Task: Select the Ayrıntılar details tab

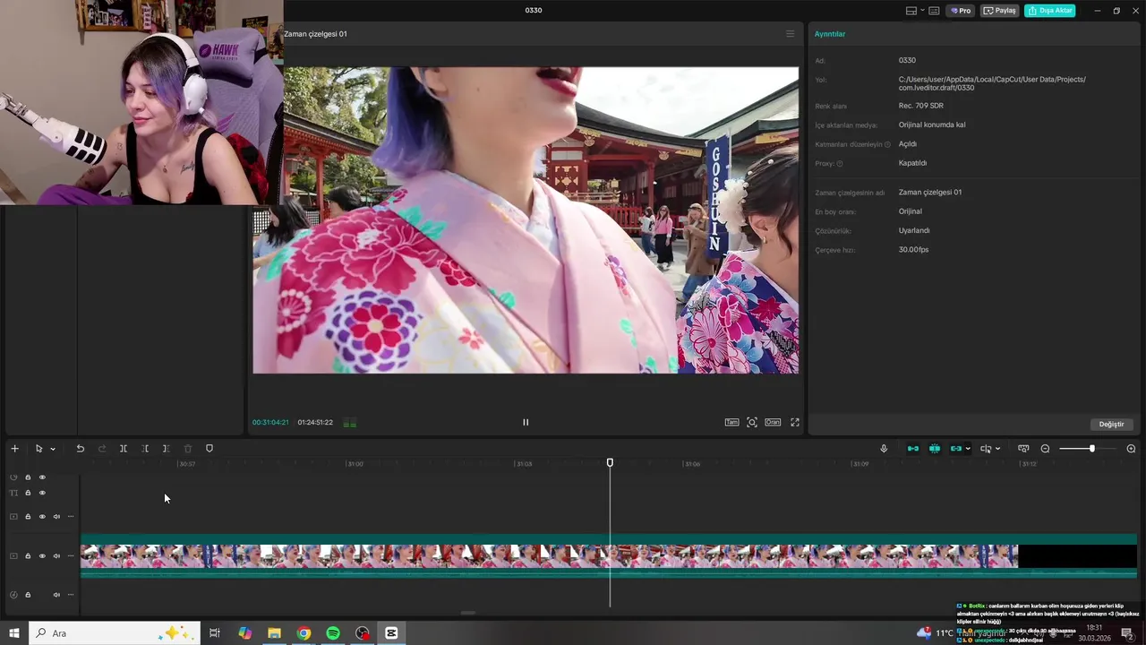Action: coord(830,34)
